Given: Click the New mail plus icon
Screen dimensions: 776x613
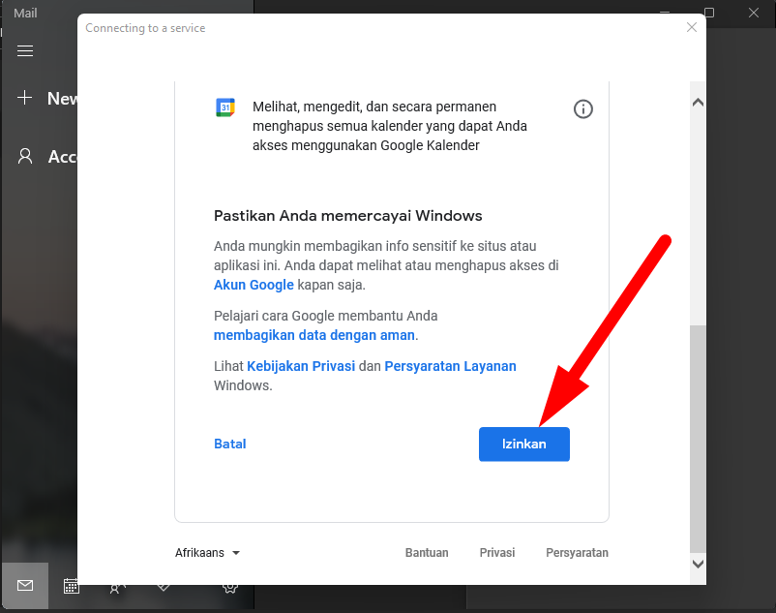Looking at the screenshot, I should point(25,98).
